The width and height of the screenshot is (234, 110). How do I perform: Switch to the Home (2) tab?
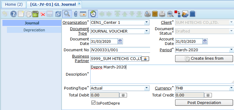click(x=14, y=5)
